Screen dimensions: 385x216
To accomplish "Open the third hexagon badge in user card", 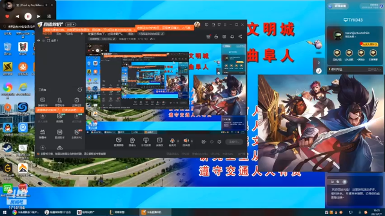I will pos(361,53).
